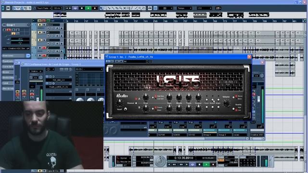Toggle the amp Channel A/B switch

tap(136, 103)
